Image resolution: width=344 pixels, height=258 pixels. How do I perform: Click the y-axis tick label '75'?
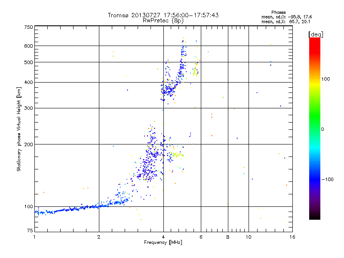point(30,230)
